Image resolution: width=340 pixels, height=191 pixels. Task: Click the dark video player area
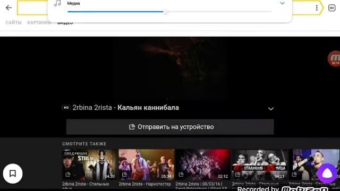(x=170, y=68)
